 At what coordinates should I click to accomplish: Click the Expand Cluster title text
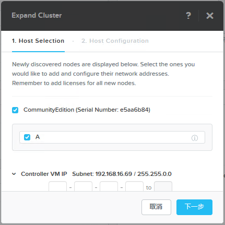pos(37,16)
